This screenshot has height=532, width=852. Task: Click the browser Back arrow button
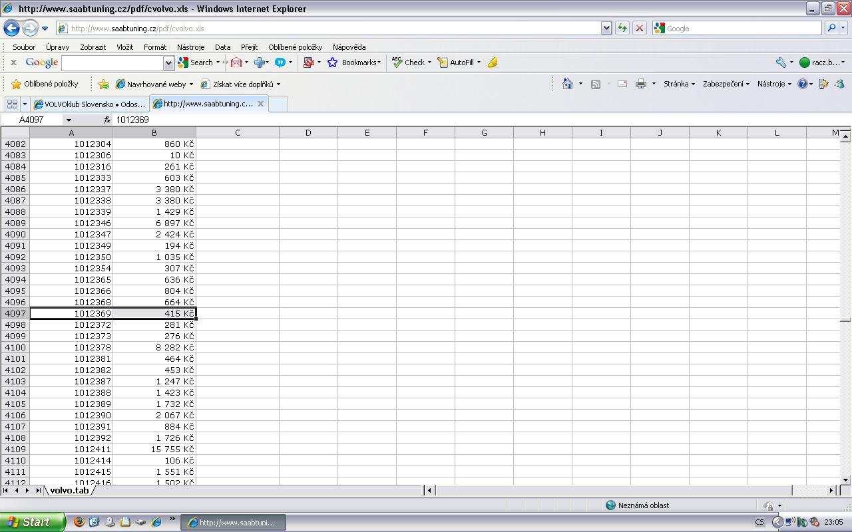point(11,29)
